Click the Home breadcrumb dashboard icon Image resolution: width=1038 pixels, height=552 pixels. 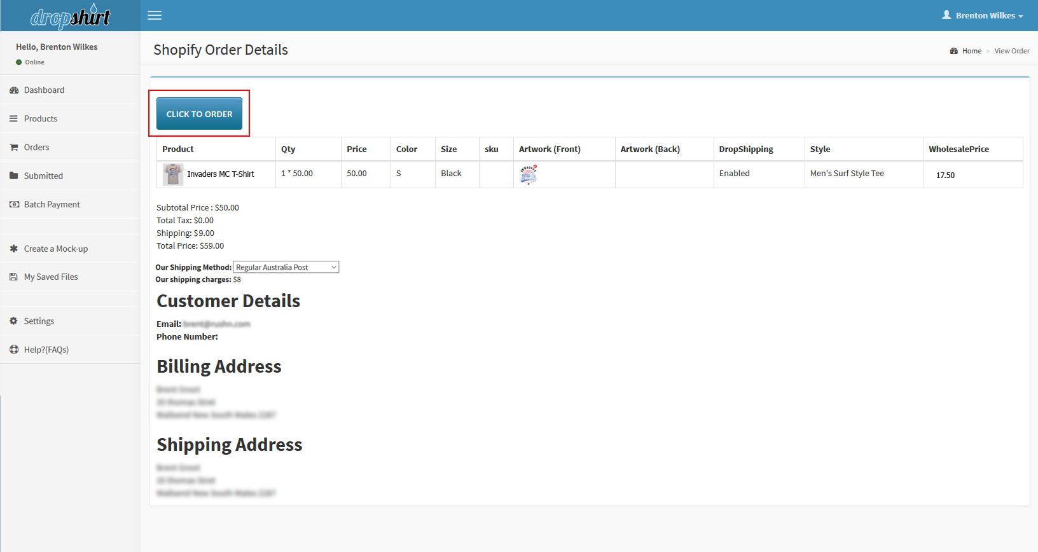954,51
